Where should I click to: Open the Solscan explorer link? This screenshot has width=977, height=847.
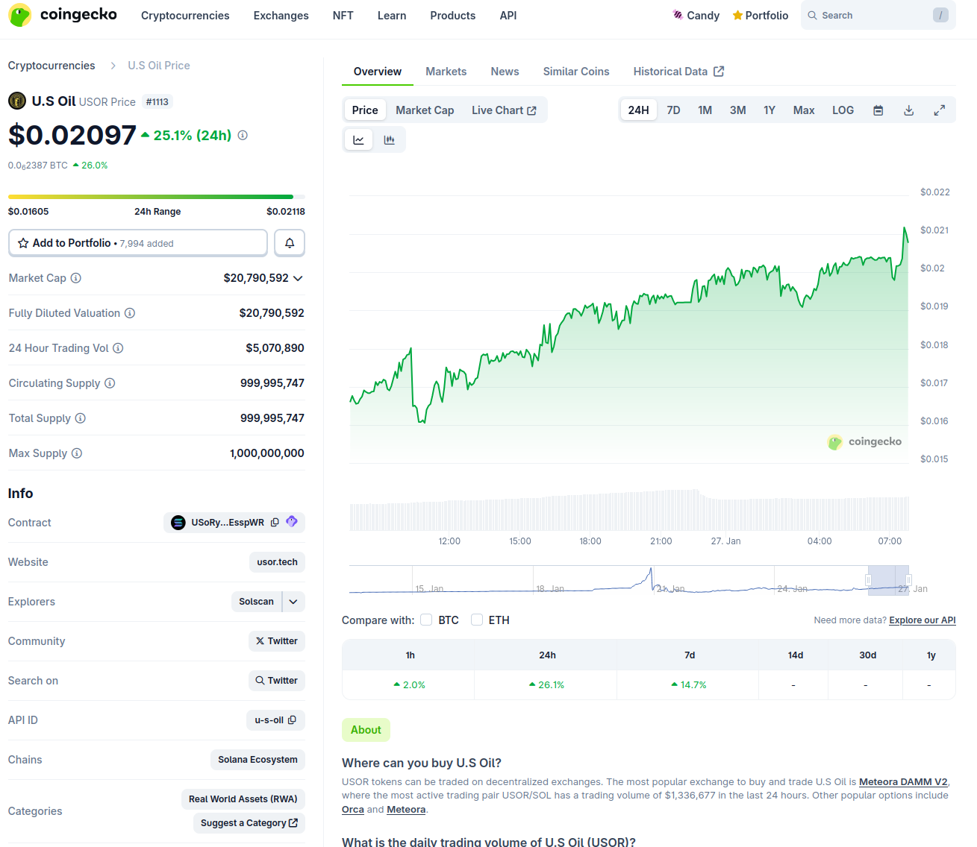click(256, 602)
